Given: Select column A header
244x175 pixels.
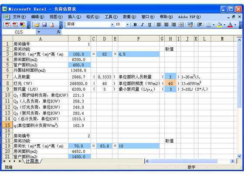Looking at the screenshot, I should click(x=41, y=39).
